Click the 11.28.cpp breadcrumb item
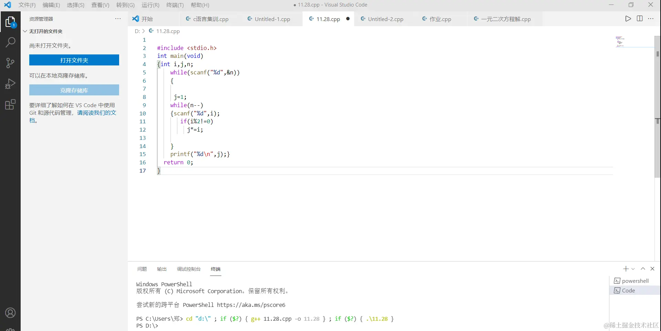The image size is (661, 331). click(x=168, y=31)
